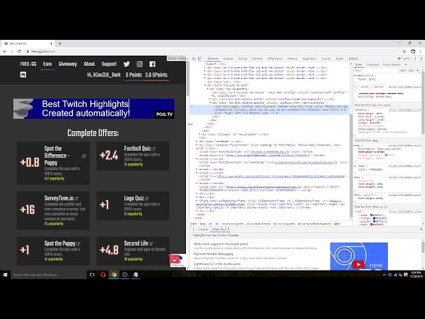The image size is (425, 319).
Task: Click the extension icon beside bookmark star
Action: [413, 51]
